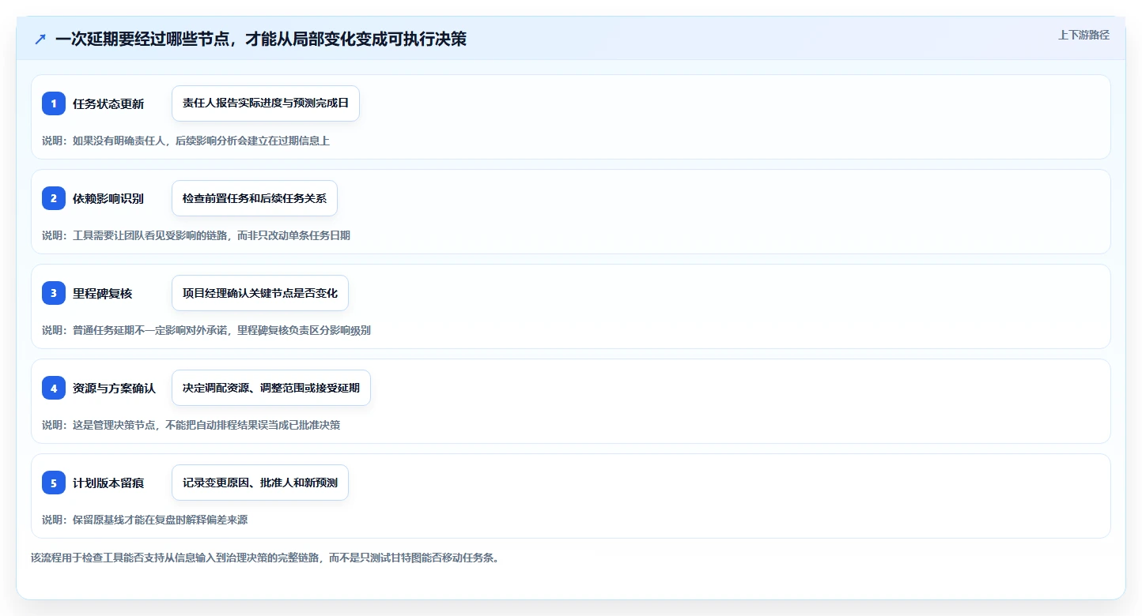Select the 检查前置任务和后续任务关系 chip
1142x616 pixels.
pos(255,198)
